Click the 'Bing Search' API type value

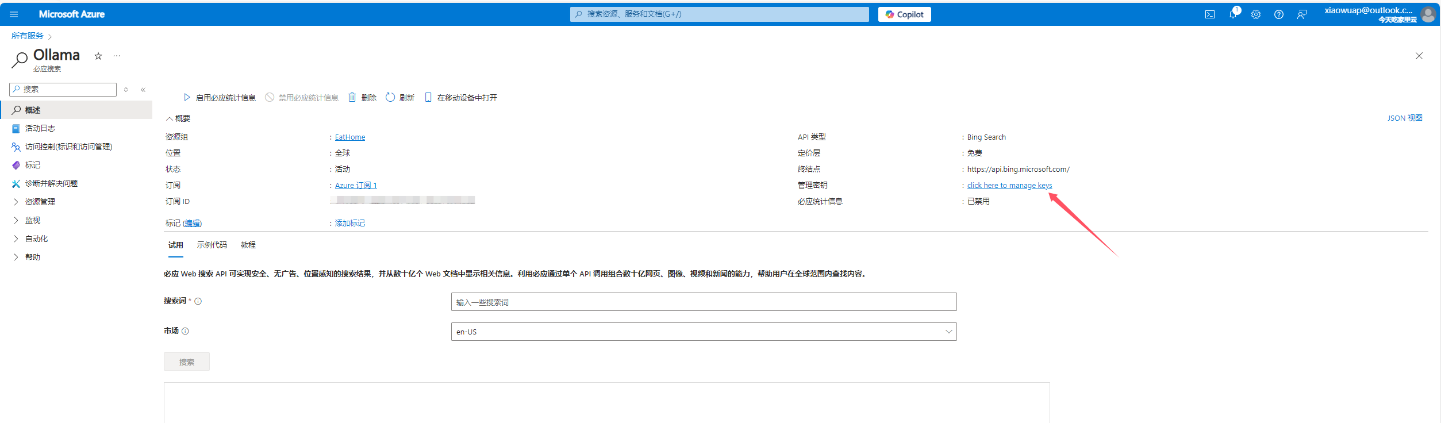[x=986, y=137]
